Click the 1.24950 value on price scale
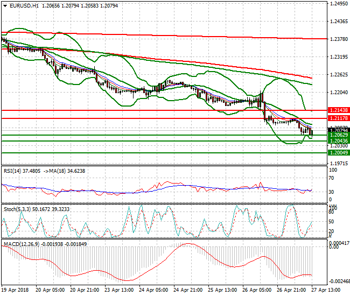Screen dimensions: 350x296 tap(339, 4)
